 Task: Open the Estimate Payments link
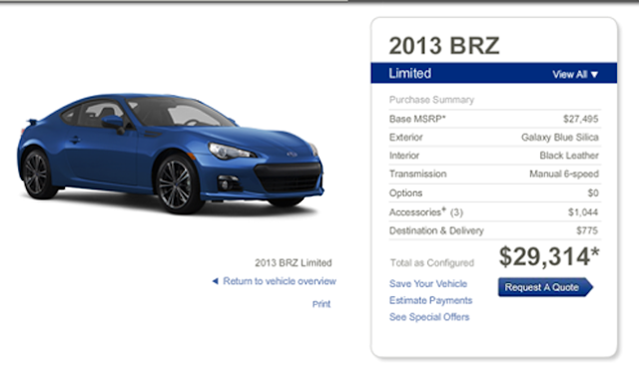point(430,300)
